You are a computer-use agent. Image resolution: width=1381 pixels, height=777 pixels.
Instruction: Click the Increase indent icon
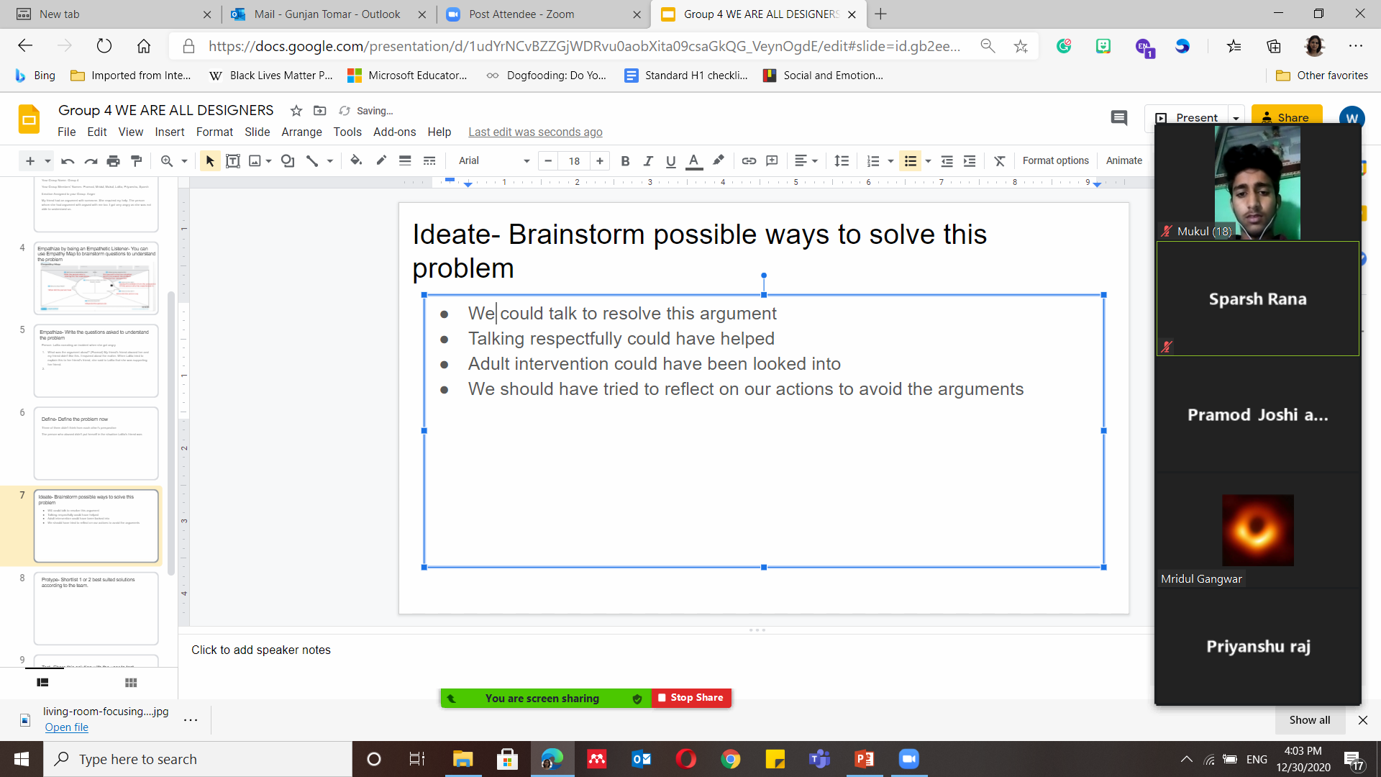[970, 161]
